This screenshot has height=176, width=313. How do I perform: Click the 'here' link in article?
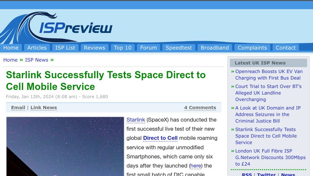point(196,166)
